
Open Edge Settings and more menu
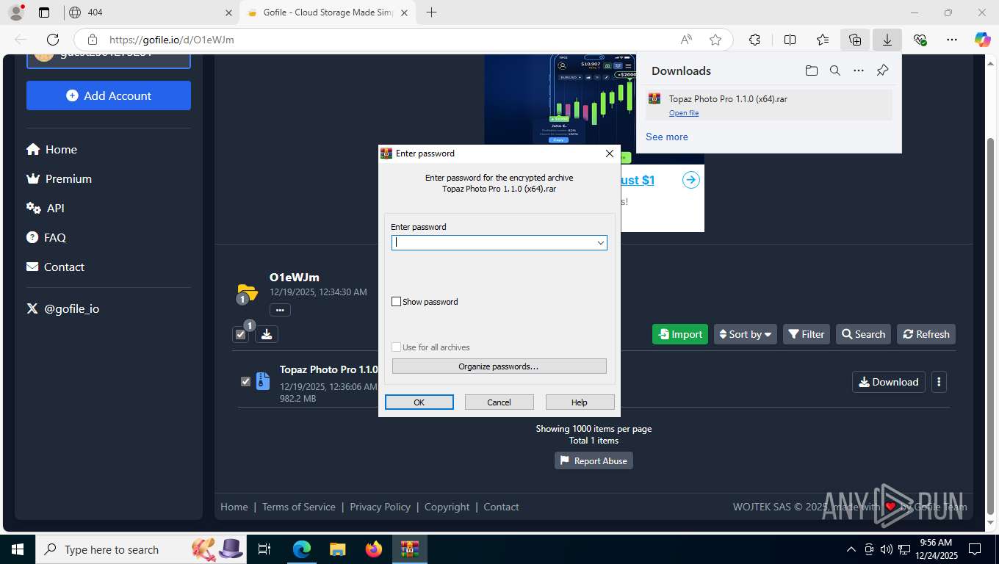952,40
